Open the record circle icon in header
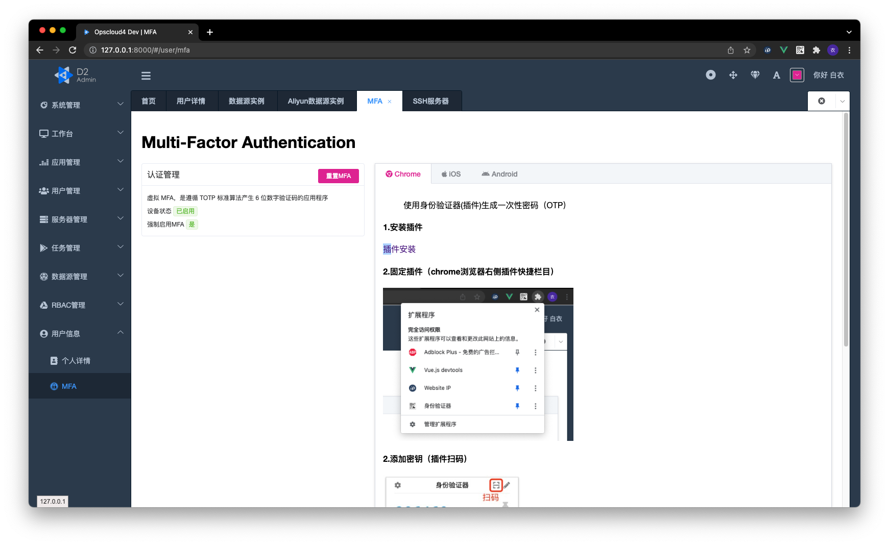 click(711, 75)
